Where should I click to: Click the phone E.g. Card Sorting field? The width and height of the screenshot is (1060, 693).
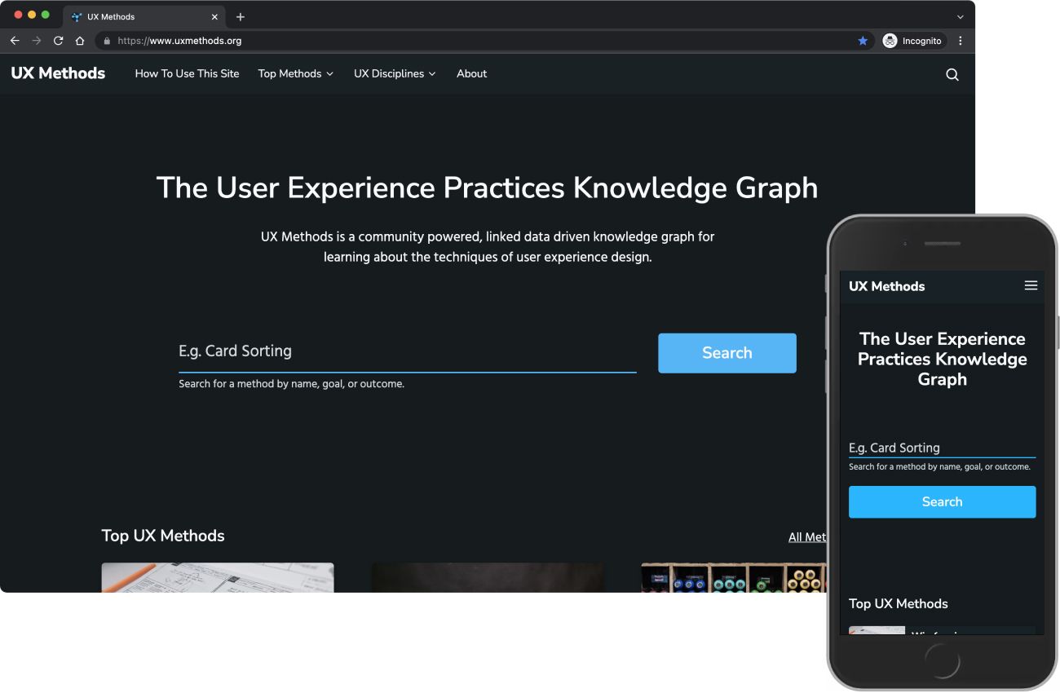[942, 448]
